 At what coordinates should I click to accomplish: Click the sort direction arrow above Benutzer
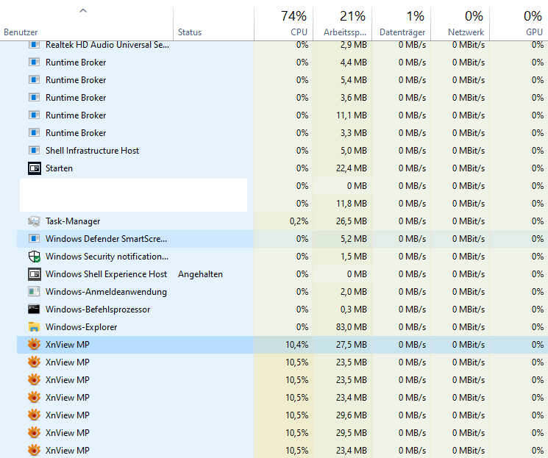click(x=83, y=11)
